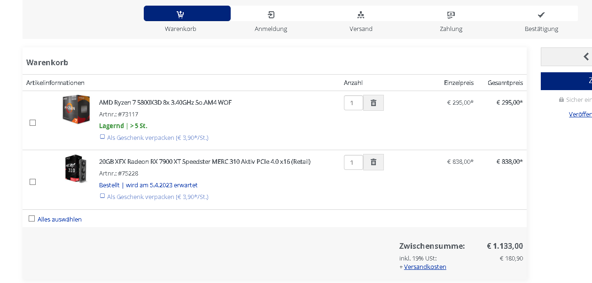Click the Alles auswählen link text
This screenshot has width=592, height=283.
click(60, 219)
